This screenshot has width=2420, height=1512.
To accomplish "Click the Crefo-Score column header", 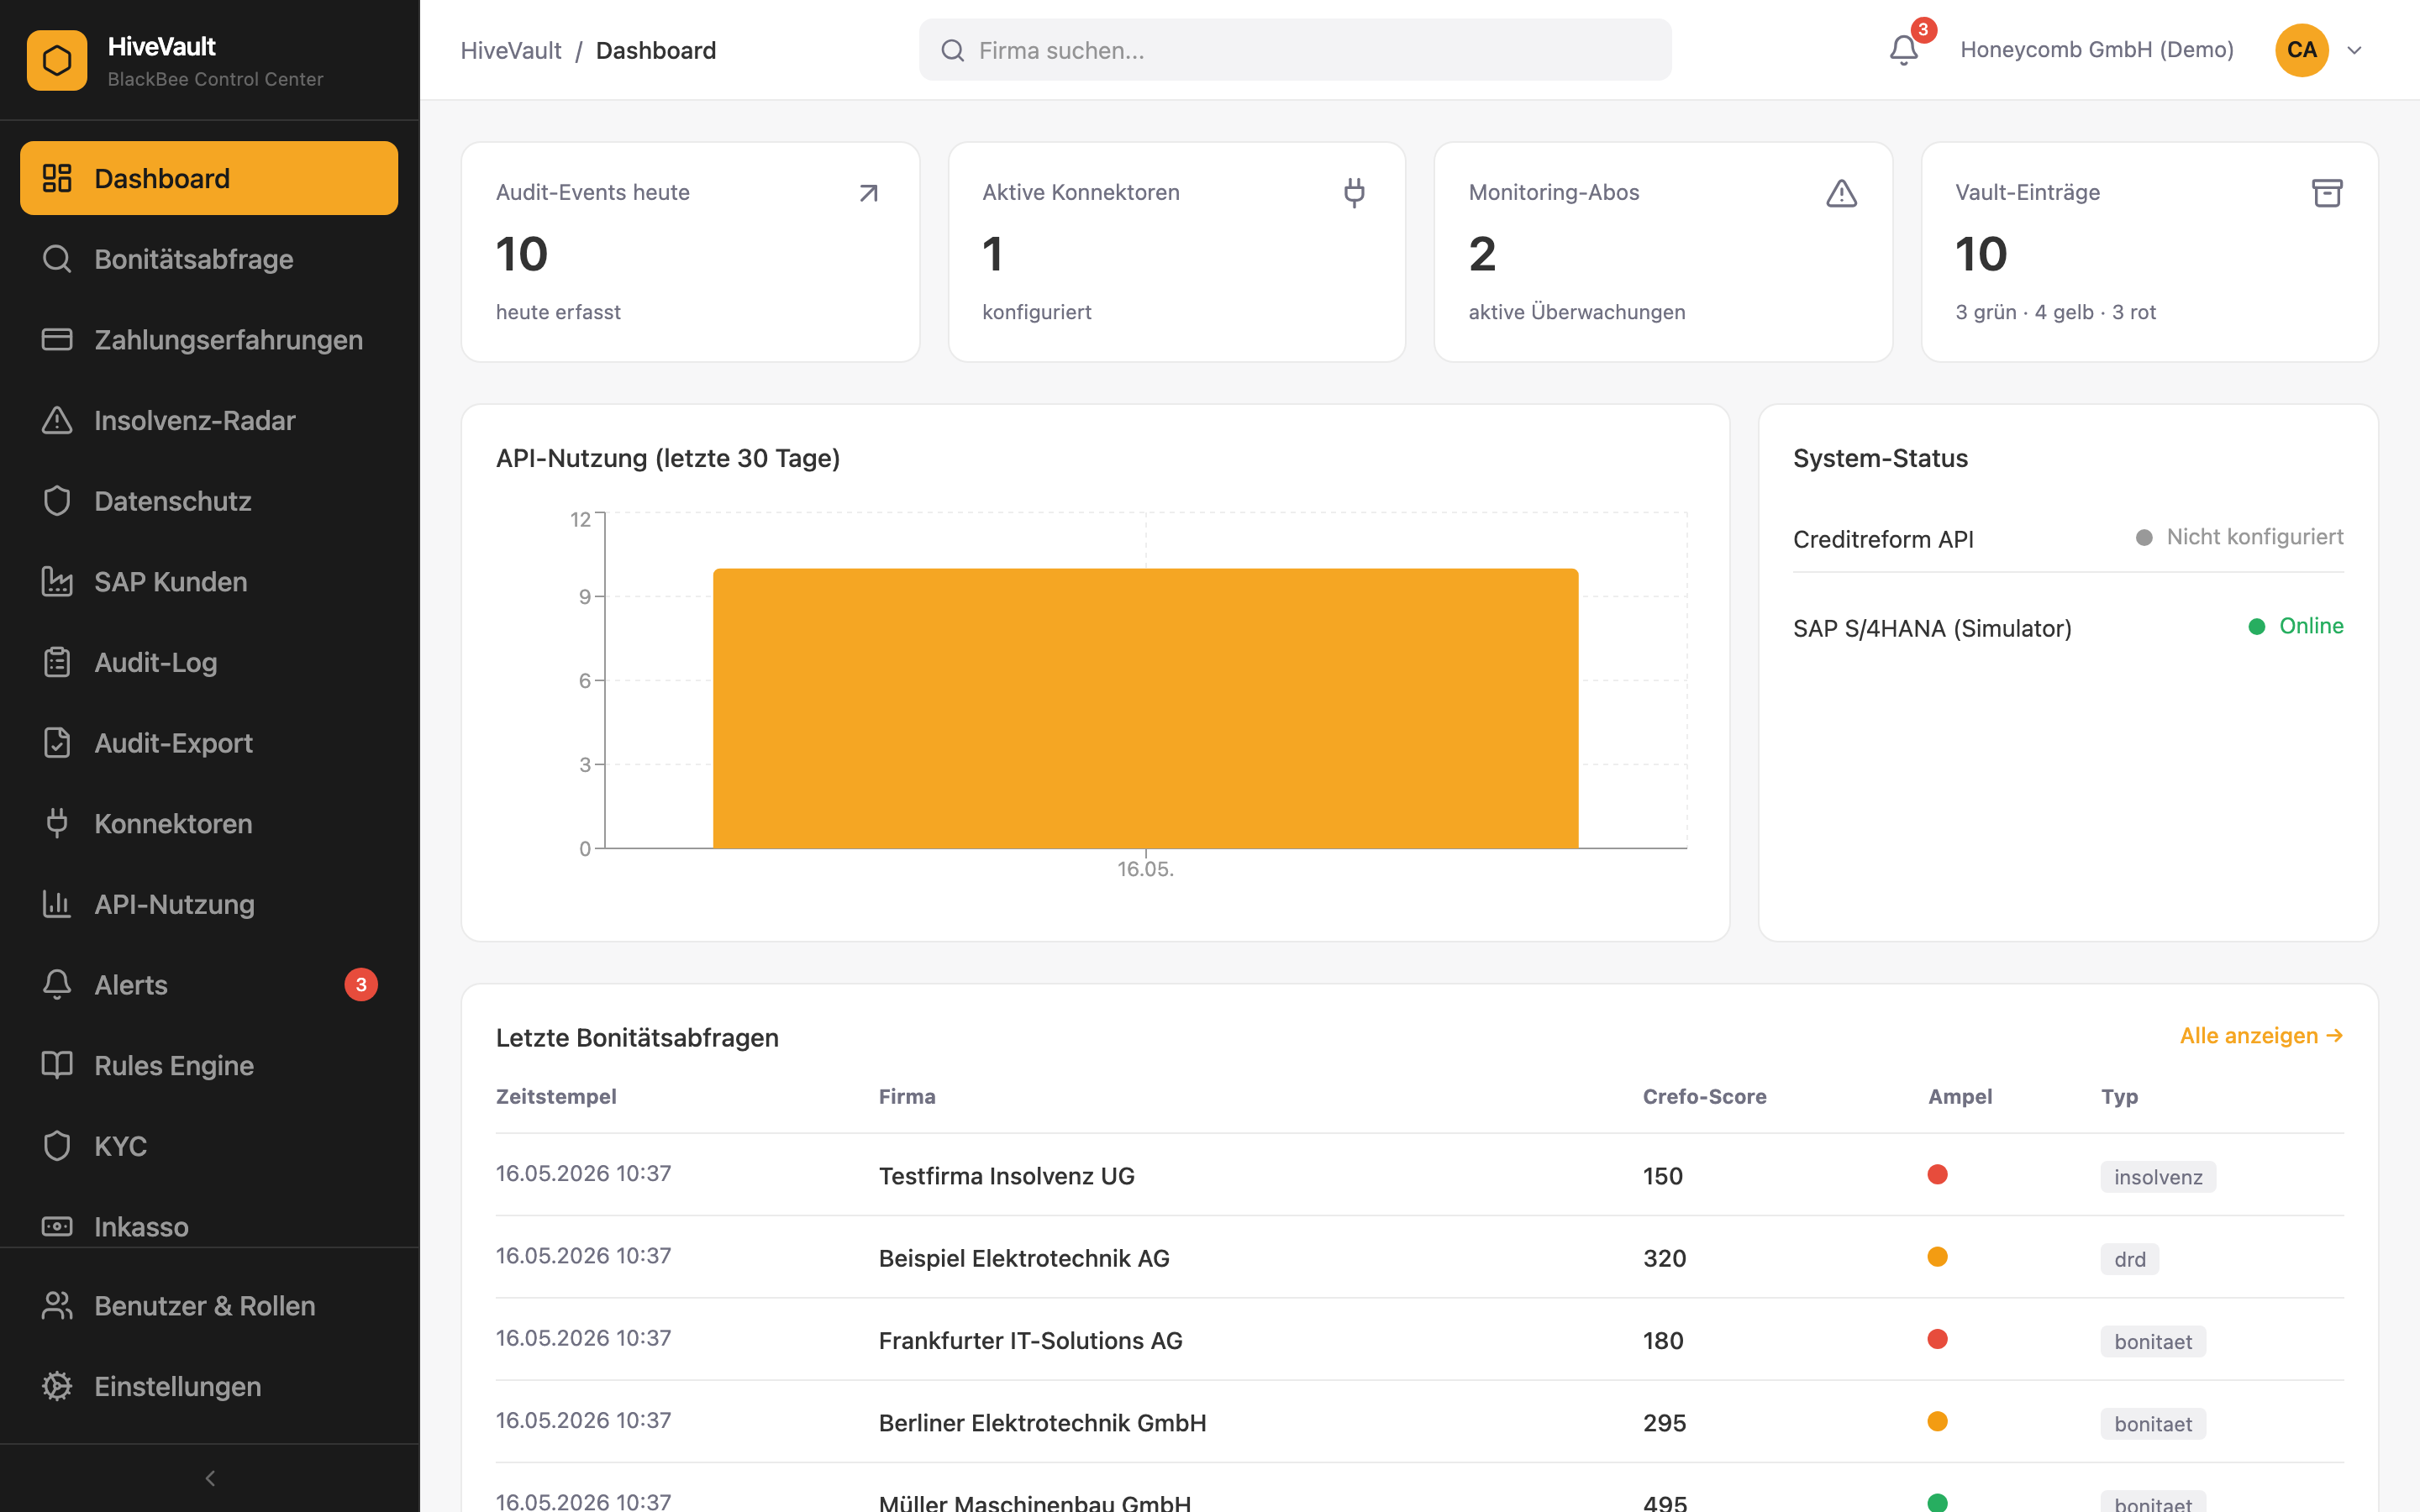I will (x=1704, y=1096).
